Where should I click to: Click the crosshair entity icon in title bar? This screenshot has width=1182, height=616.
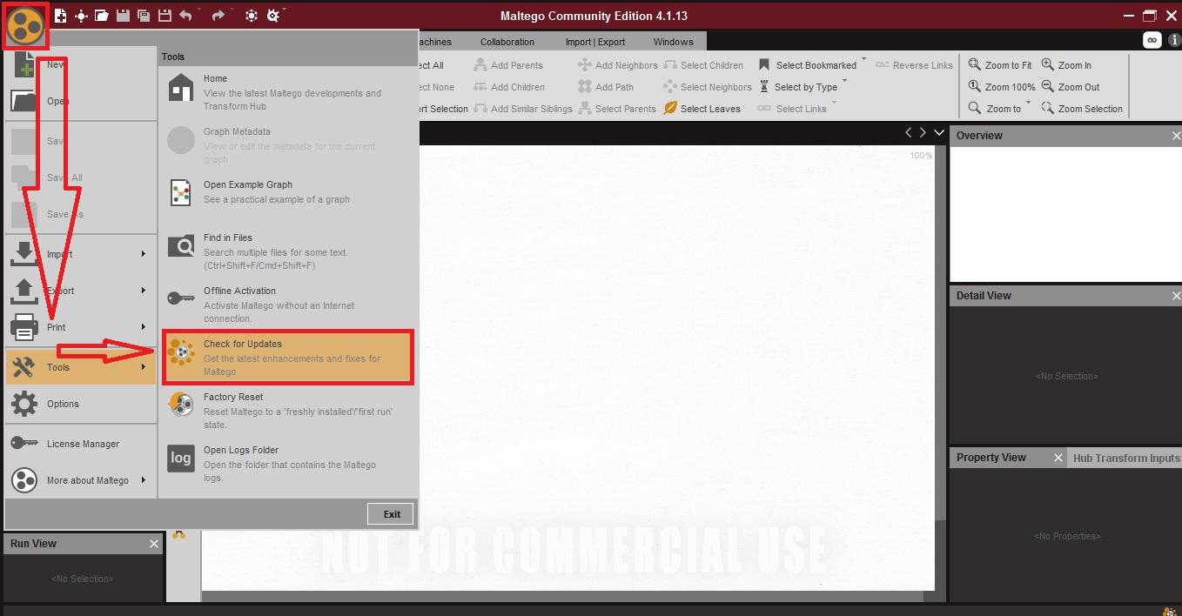pyautogui.click(x=81, y=16)
